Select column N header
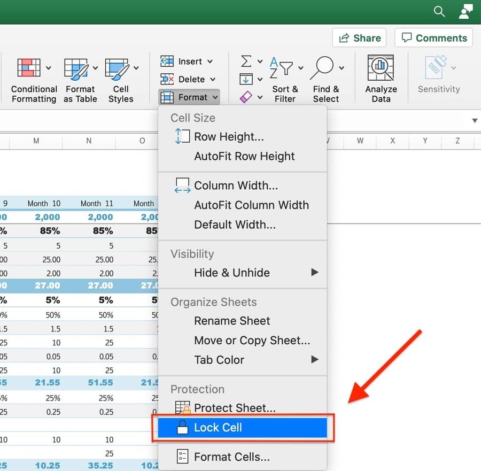Image resolution: width=481 pixels, height=471 pixels. (x=89, y=141)
